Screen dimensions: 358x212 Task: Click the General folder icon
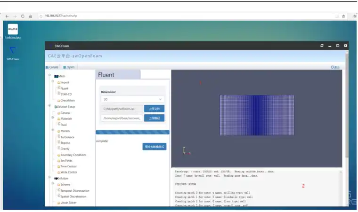59,113
